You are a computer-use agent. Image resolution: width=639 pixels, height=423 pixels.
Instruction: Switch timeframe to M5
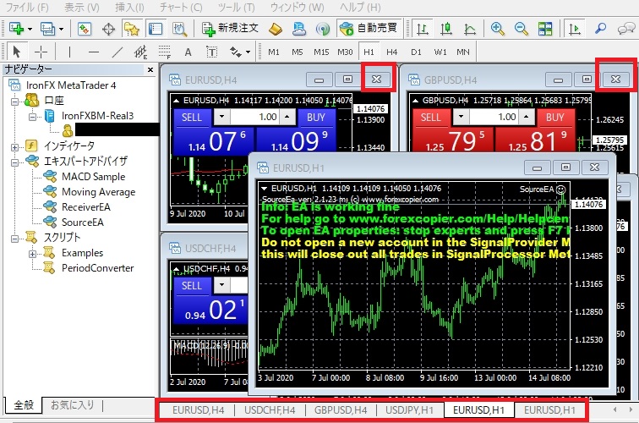(297, 52)
